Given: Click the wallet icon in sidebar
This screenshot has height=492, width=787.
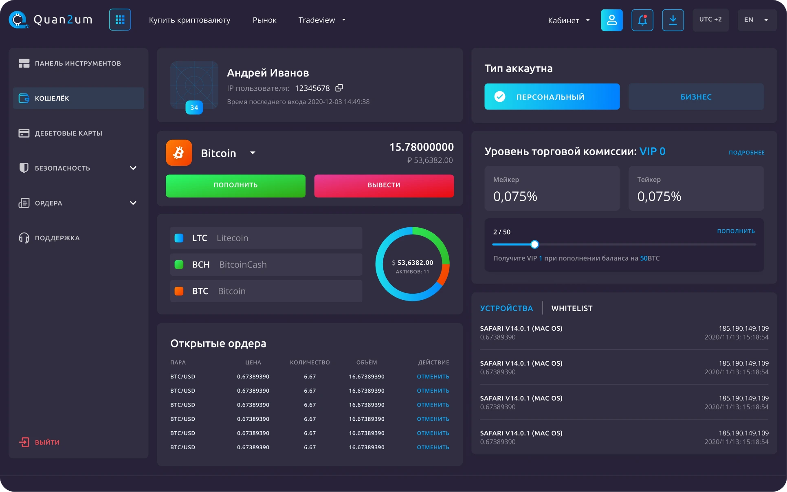Looking at the screenshot, I should tap(24, 98).
